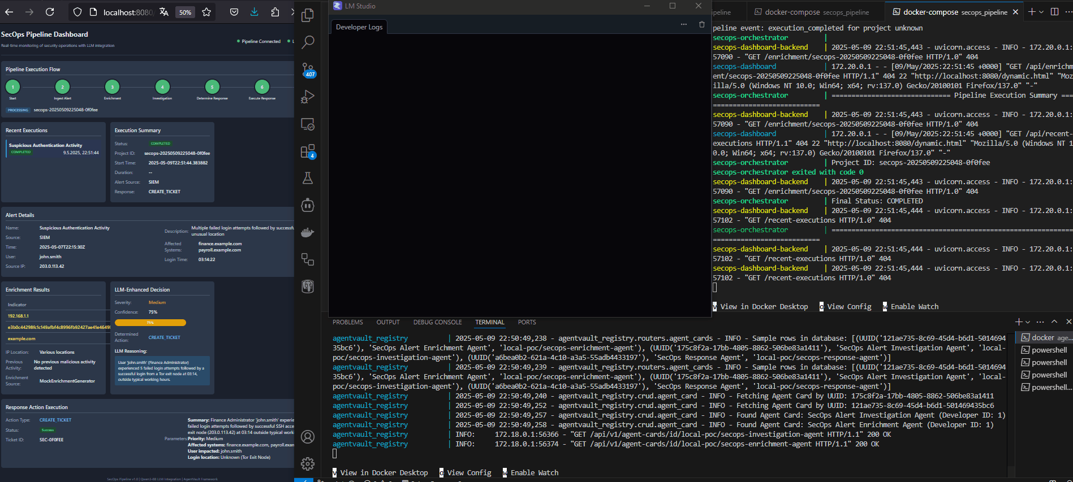The width and height of the screenshot is (1073, 482).
Task: Click View in Docker Desktop in bottom terminal
Action: (x=384, y=472)
